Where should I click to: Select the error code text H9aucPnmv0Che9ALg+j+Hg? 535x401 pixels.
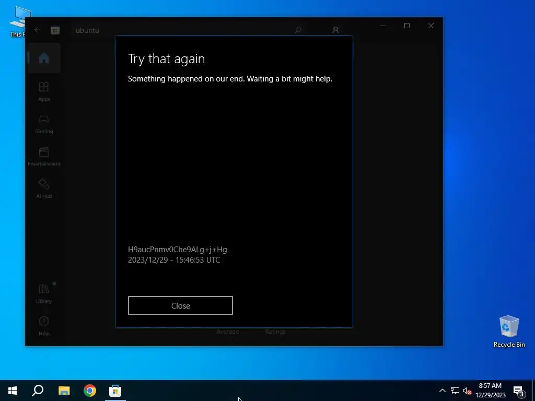click(178, 250)
